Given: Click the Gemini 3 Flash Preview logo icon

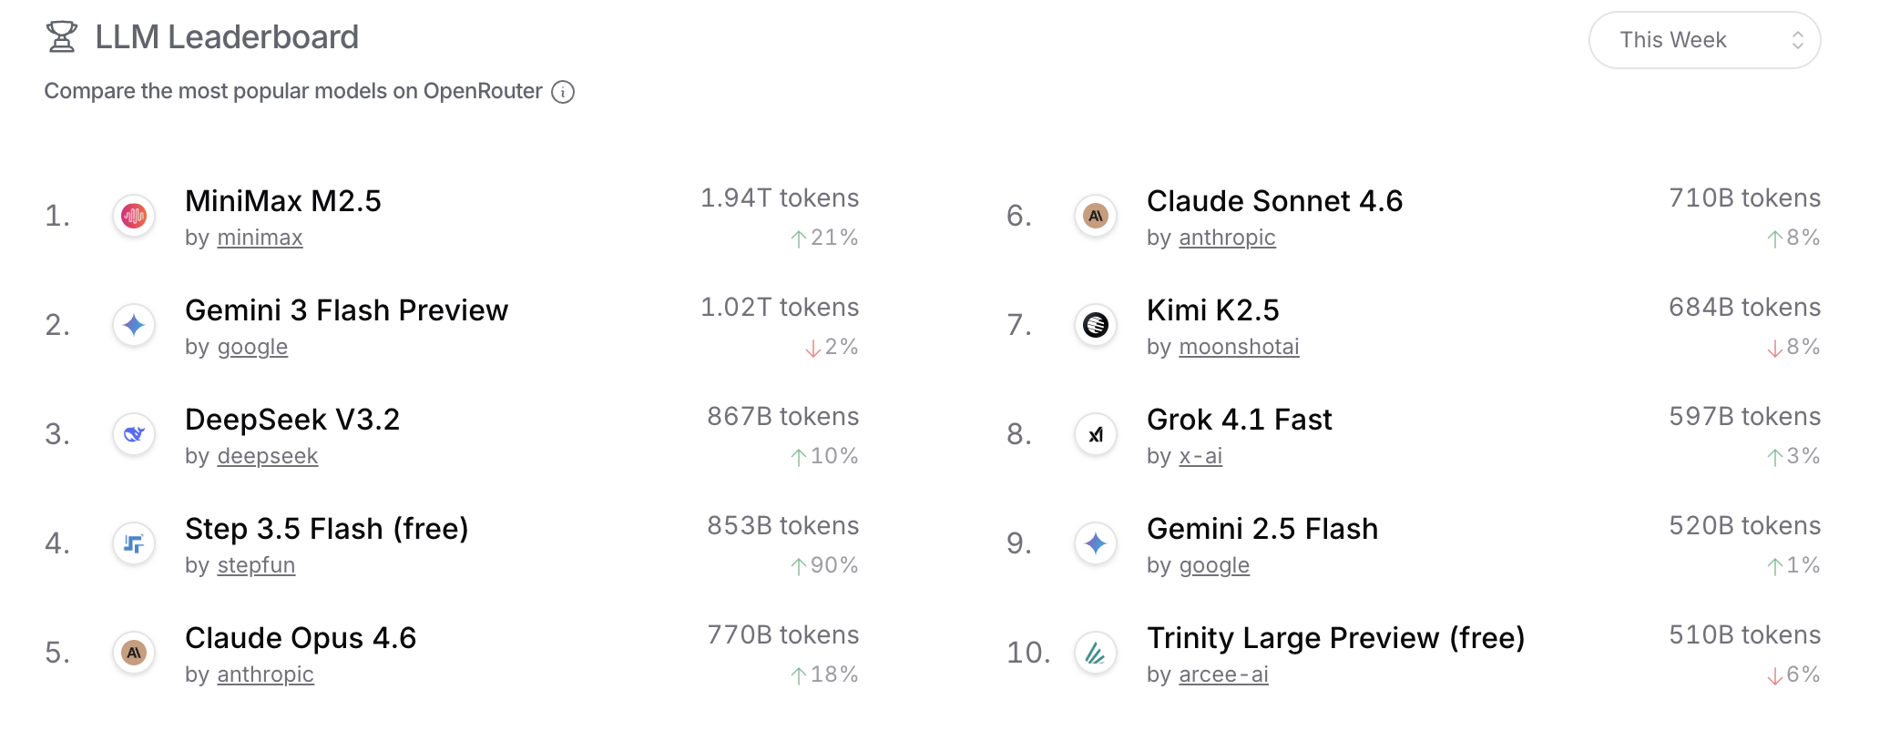Looking at the screenshot, I should click(x=134, y=325).
